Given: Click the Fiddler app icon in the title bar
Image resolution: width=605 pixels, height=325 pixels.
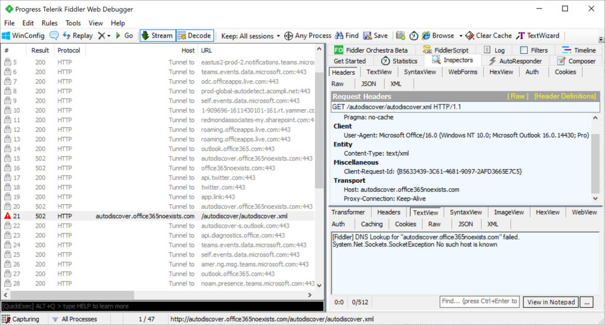Looking at the screenshot, I should click(8, 8).
